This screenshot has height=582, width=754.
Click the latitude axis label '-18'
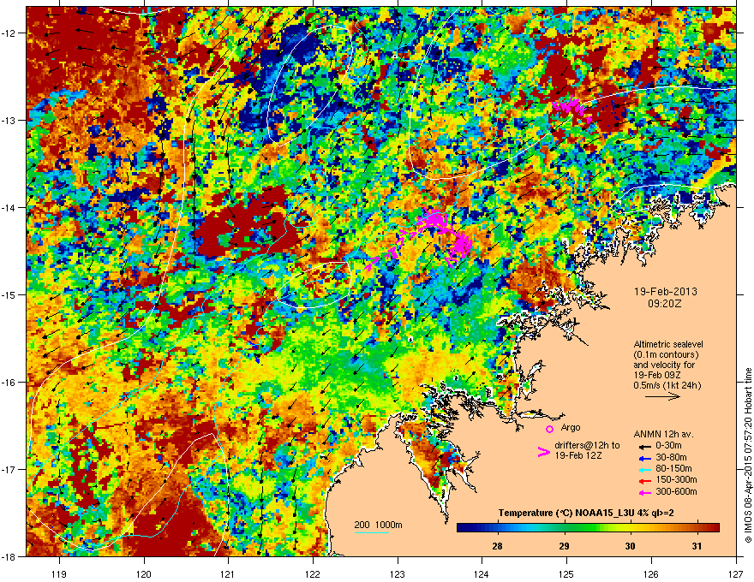[x=9, y=556]
